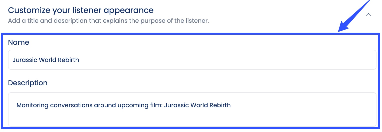Screen dimensions: 382x132
Task: Click the "Name" field label
Action: (19, 42)
